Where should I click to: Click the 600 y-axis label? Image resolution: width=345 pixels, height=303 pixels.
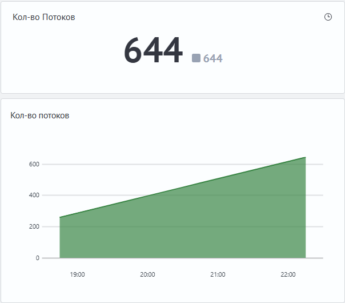coord(34,164)
